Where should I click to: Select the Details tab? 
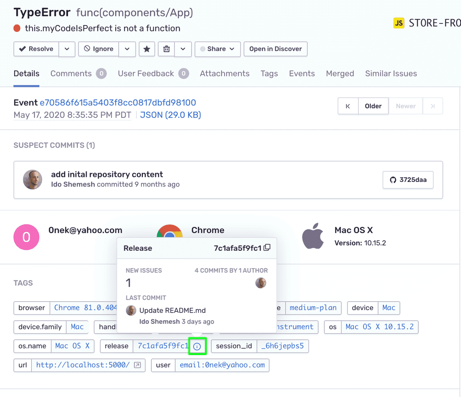[27, 73]
